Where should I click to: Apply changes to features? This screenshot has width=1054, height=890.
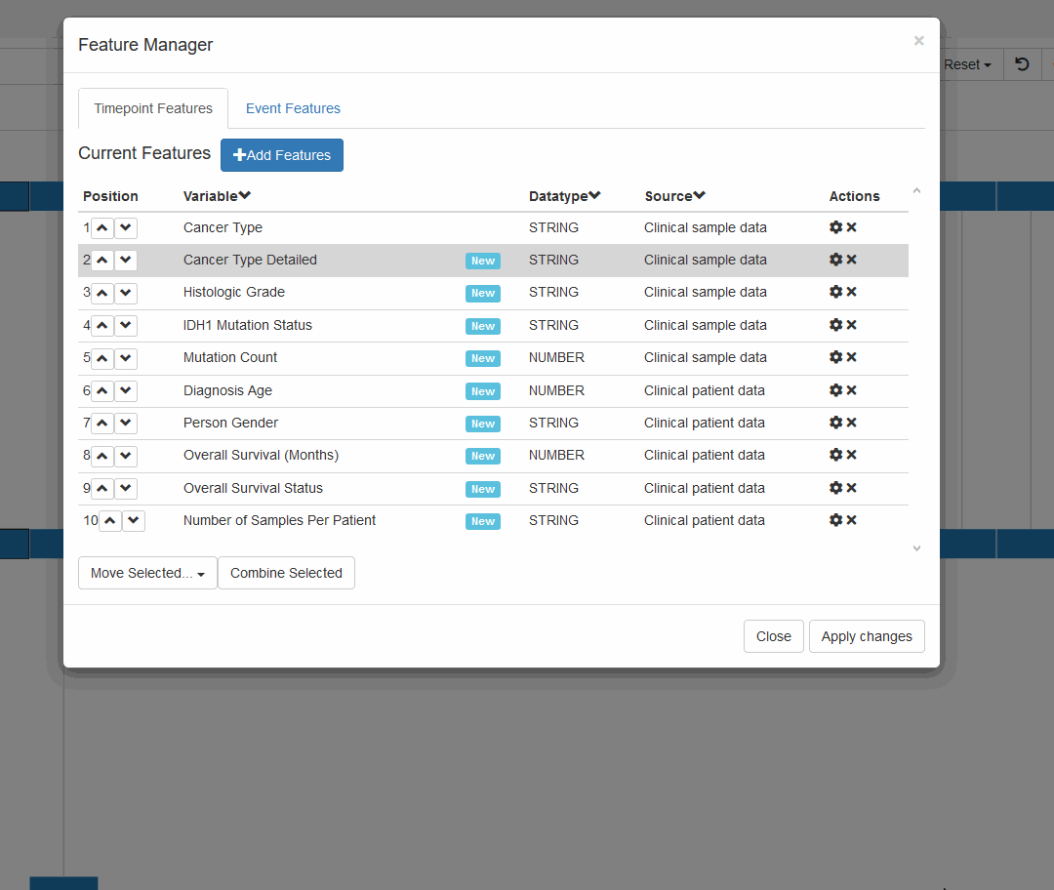pos(867,635)
